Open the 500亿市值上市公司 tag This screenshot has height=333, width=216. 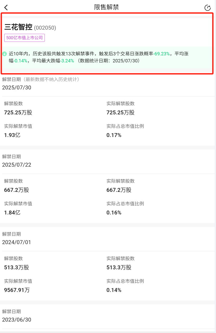(24, 38)
